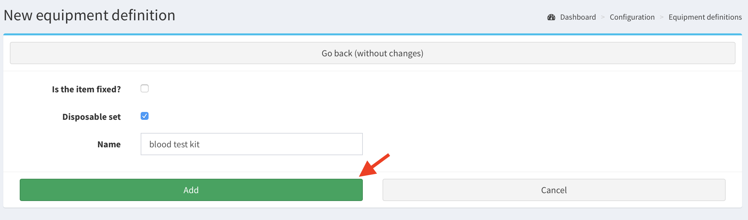Image resolution: width=748 pixels, height=220 pixels.
Task: Click the Dashboard gauge icon in breadcrumb
Action: [x=551, y=17]
